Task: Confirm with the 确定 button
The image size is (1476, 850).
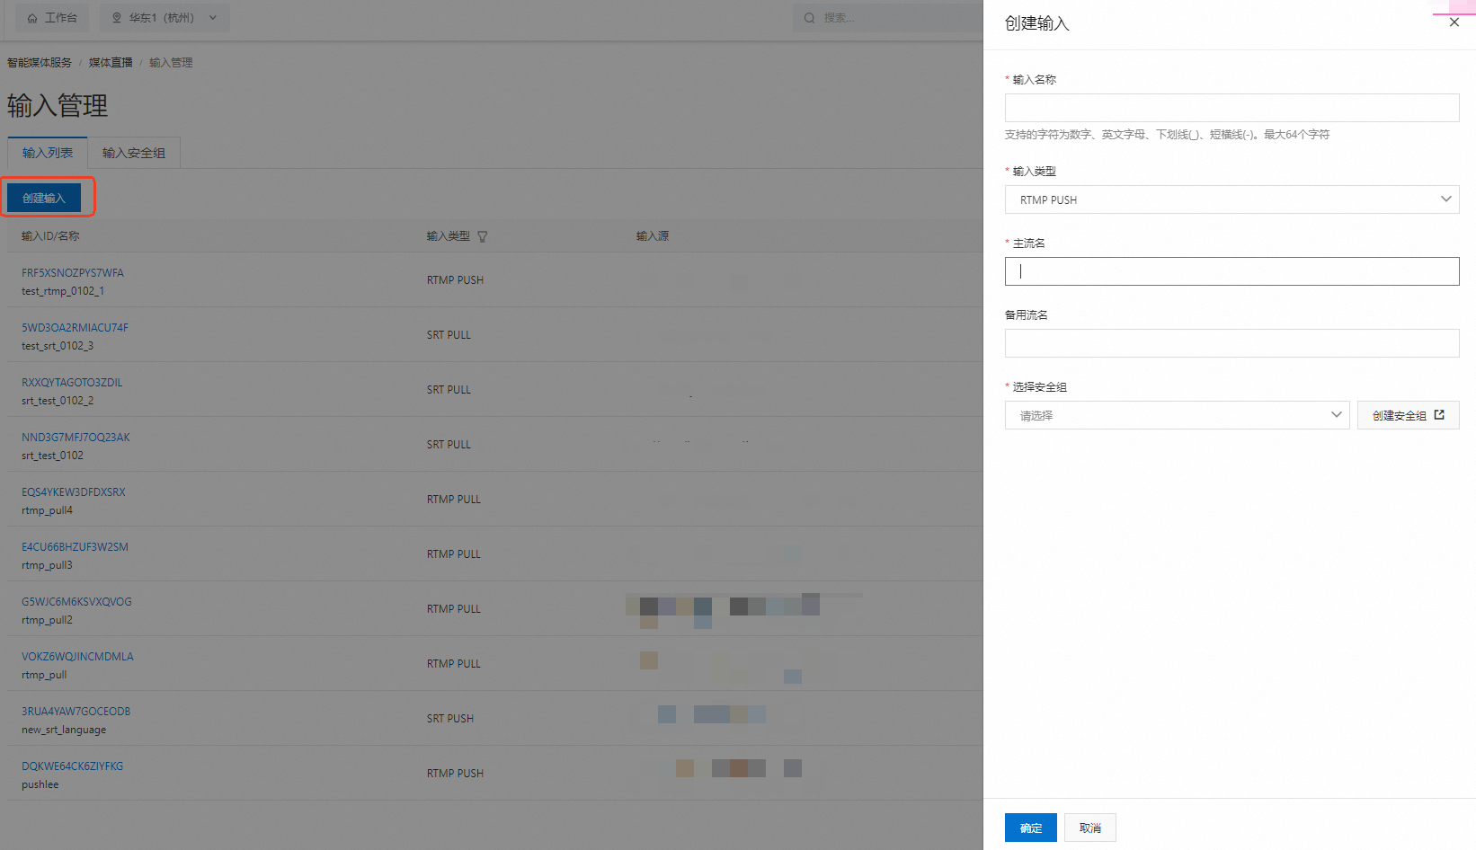Action: click(1031, 828)
